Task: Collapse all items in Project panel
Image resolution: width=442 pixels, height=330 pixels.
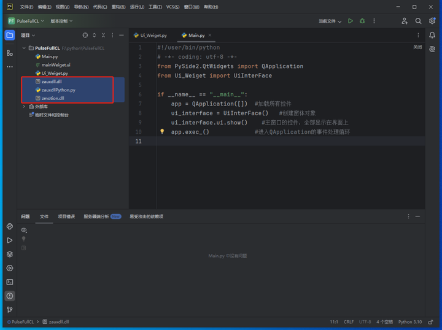Action: pos(103,35)
